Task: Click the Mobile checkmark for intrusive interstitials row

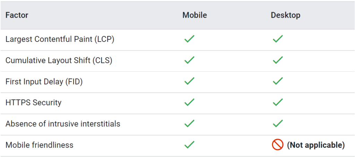Action: [x=189, y=124]
